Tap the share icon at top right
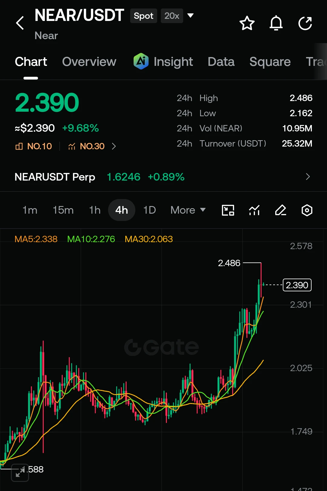 pos(305,23)
